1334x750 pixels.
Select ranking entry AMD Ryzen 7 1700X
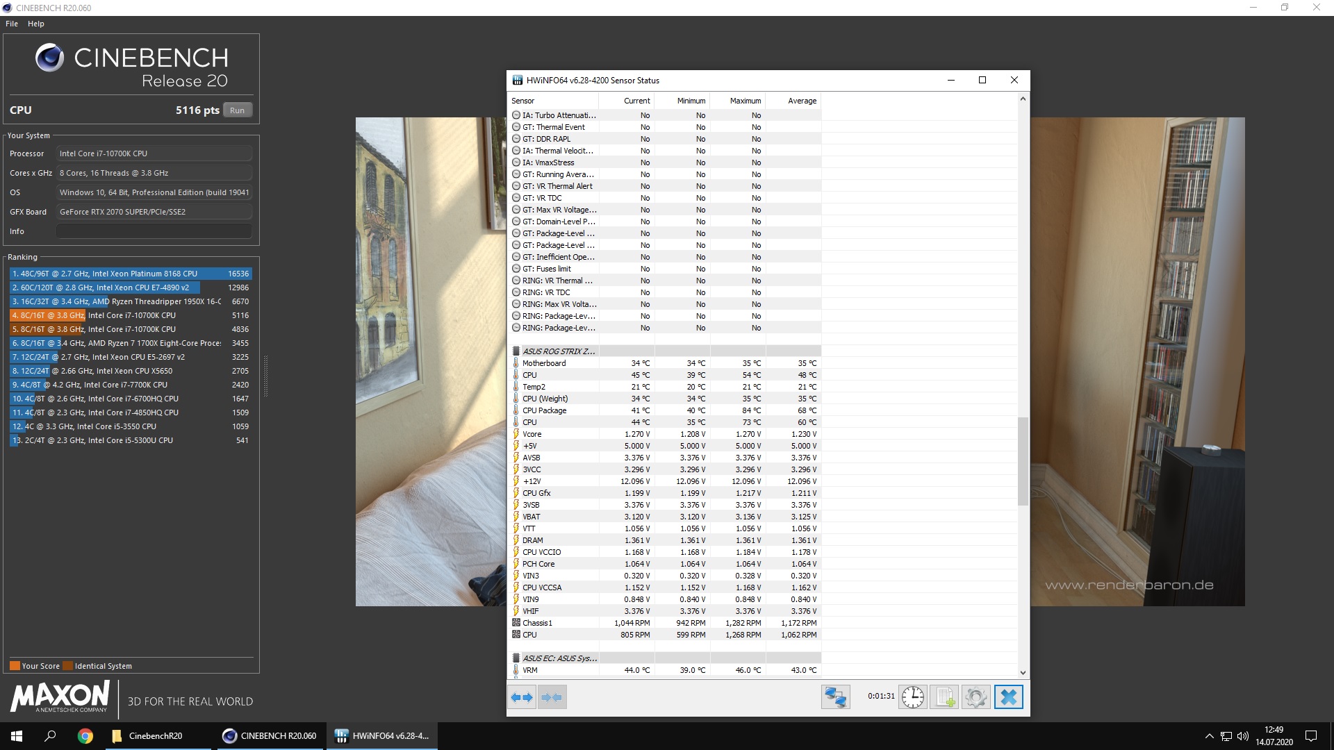point(131,343)
